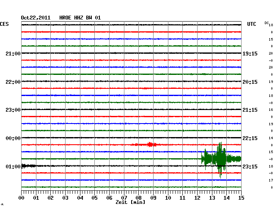Click the "12" minute axis label
Viewport: 275px width, 209px height.
(197, 198)
